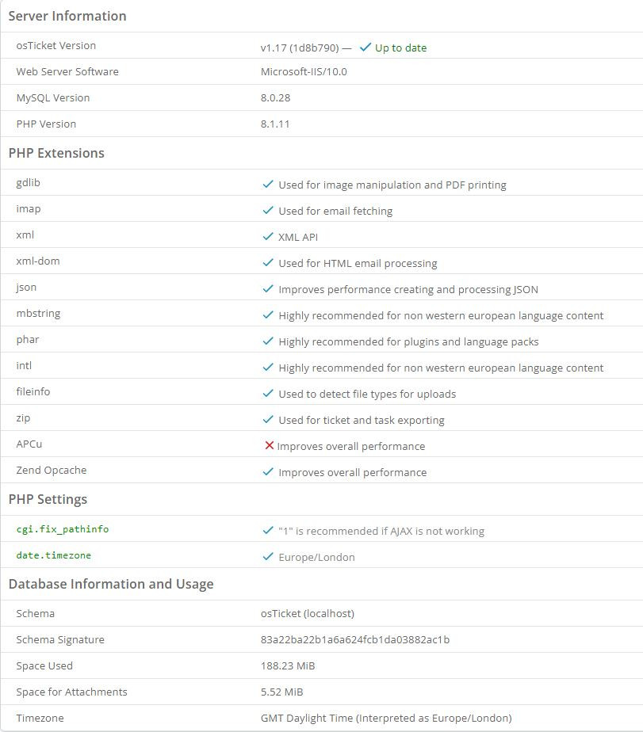This screenshot has height=732, width=643.
Task: Click the fileinfo status checkmark icon
Action: tap(268, 394)
